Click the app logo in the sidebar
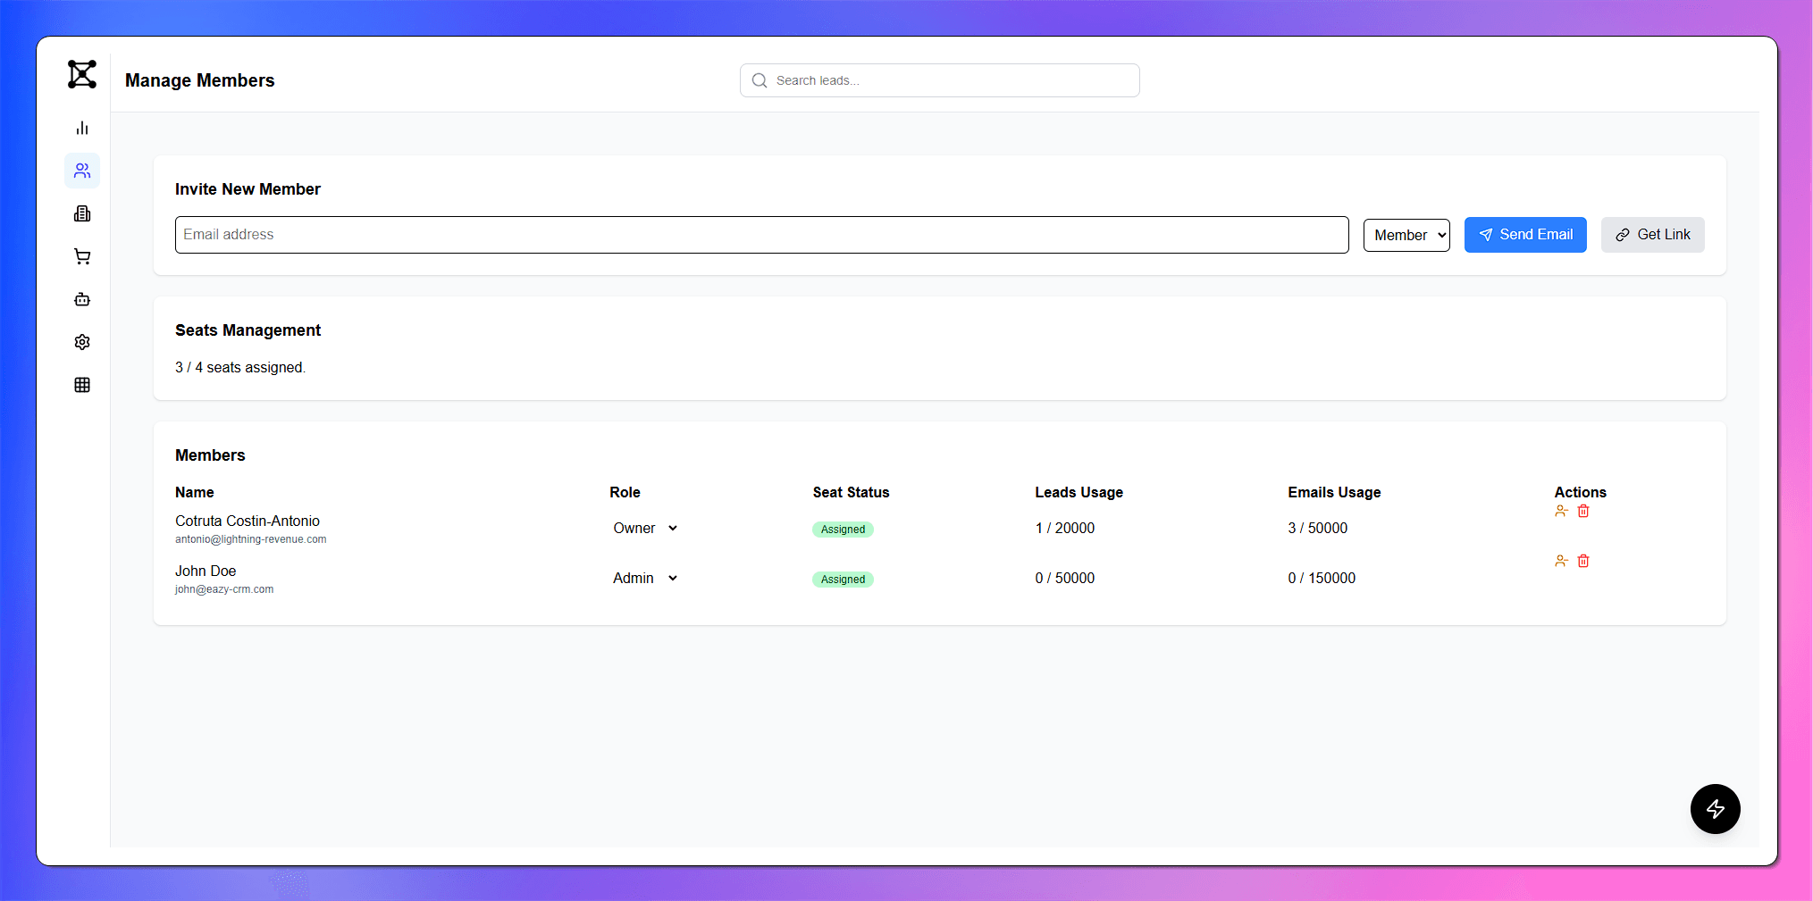Viewport: 1813px width, 901px height. [82, 74]
